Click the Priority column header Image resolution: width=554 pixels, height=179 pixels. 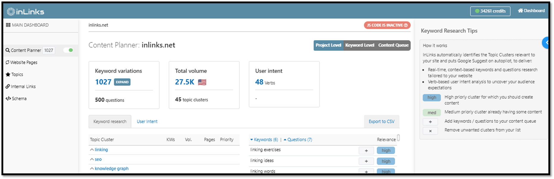point(227,139)
